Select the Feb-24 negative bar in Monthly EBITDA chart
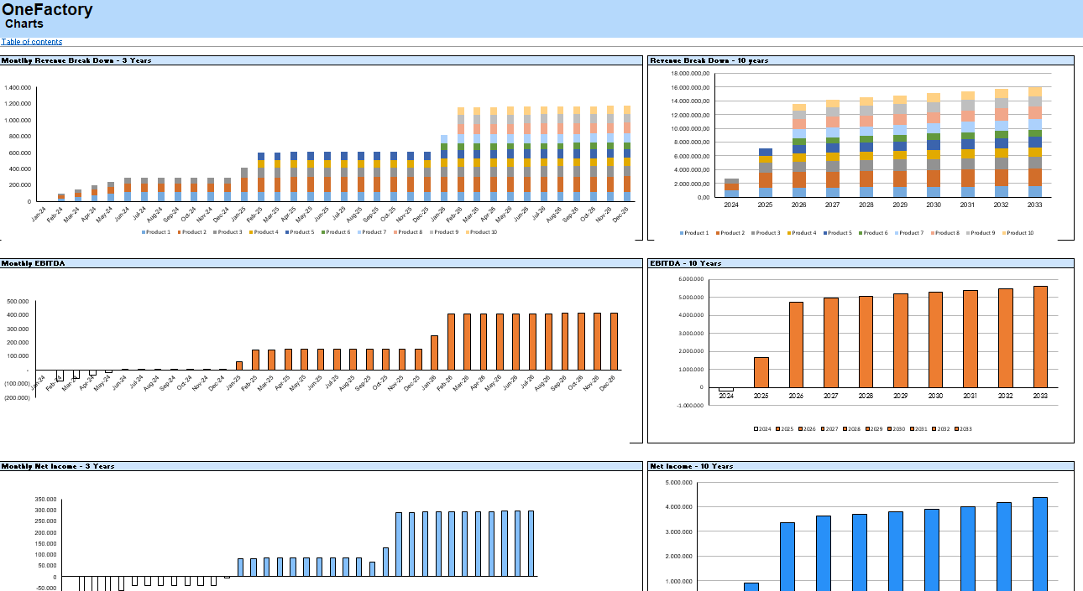 point(60,375)
